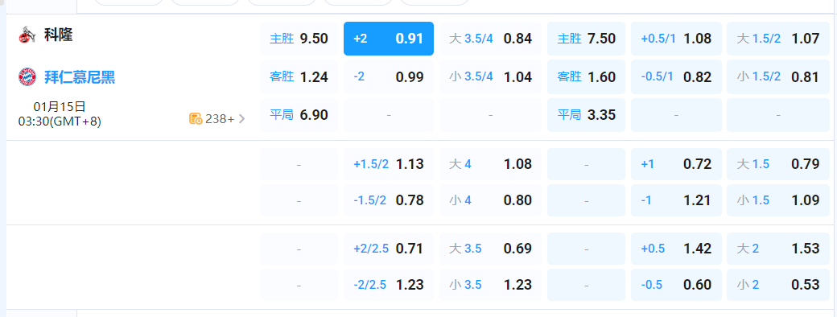Select half-time 客胜 odds 1.60

(586, 77)
